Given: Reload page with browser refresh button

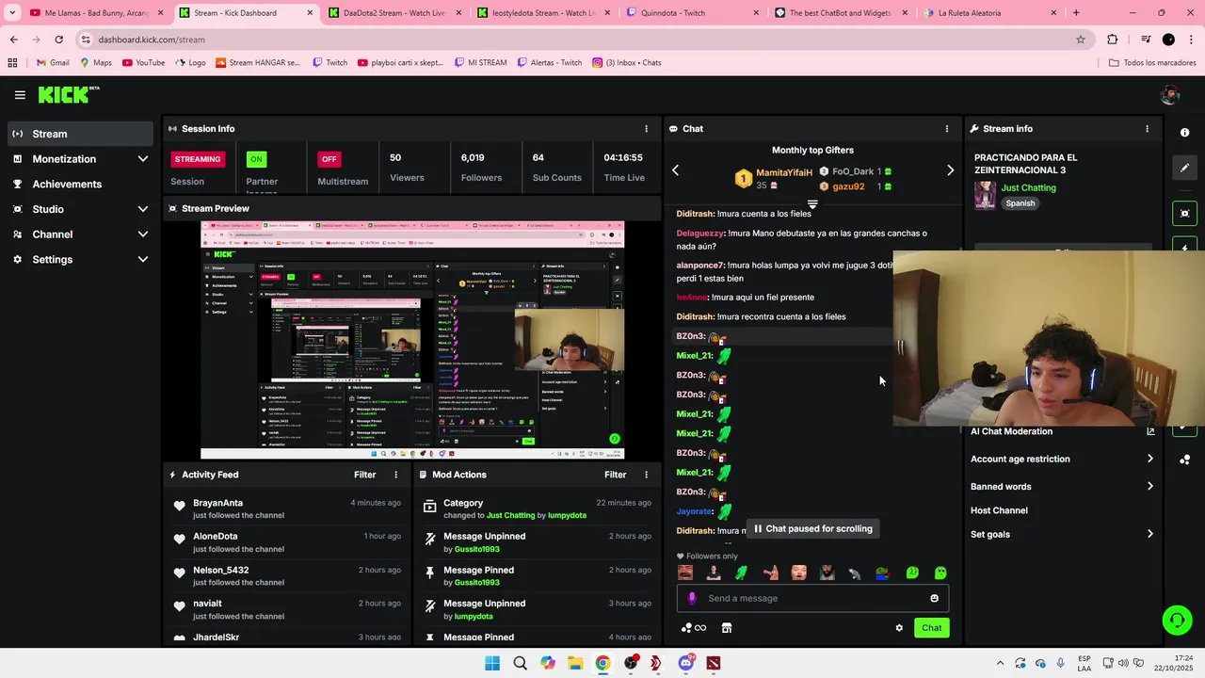Looking at the screenshot, I should [58, 40].
